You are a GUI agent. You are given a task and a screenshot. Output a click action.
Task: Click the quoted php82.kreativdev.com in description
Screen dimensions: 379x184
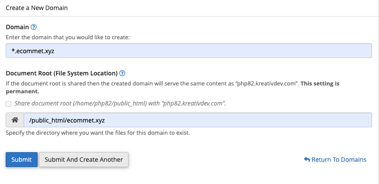tap(268, 83)
